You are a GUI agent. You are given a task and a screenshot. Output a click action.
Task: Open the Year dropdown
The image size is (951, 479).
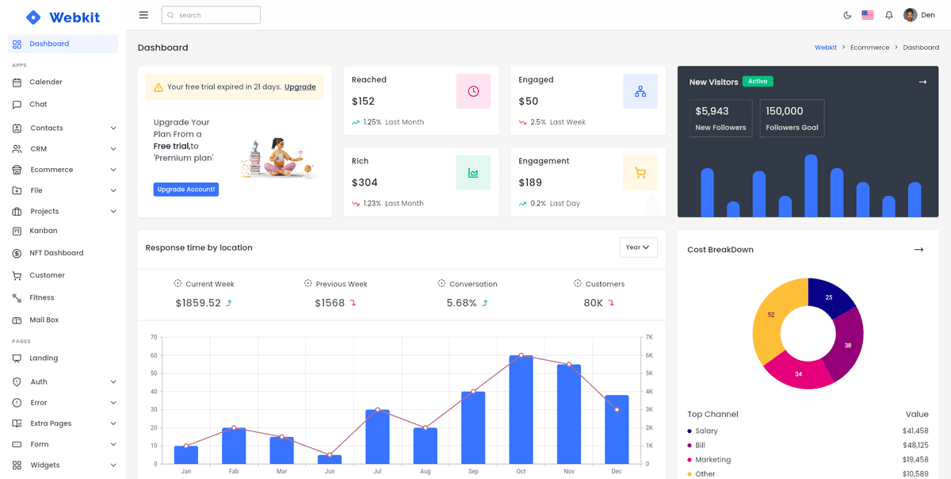pos(638,247)
